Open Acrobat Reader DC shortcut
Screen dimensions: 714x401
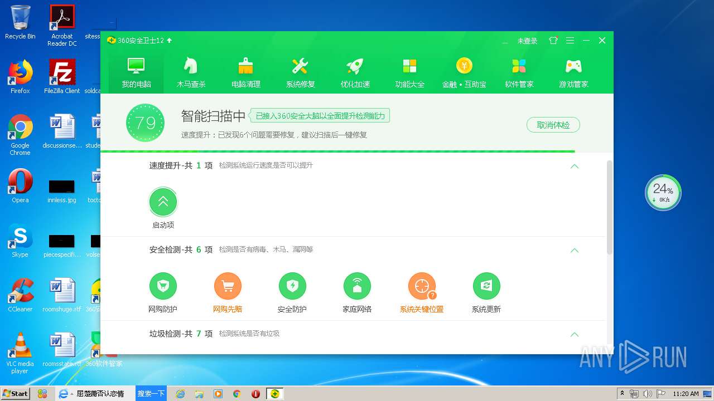pyautogui.click(x=62, y=25)
